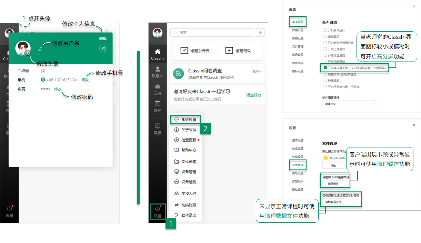This screenshot has width=421, height=243.
Task: Select 设备管理 from the popup menu
Action: point(186,172)
